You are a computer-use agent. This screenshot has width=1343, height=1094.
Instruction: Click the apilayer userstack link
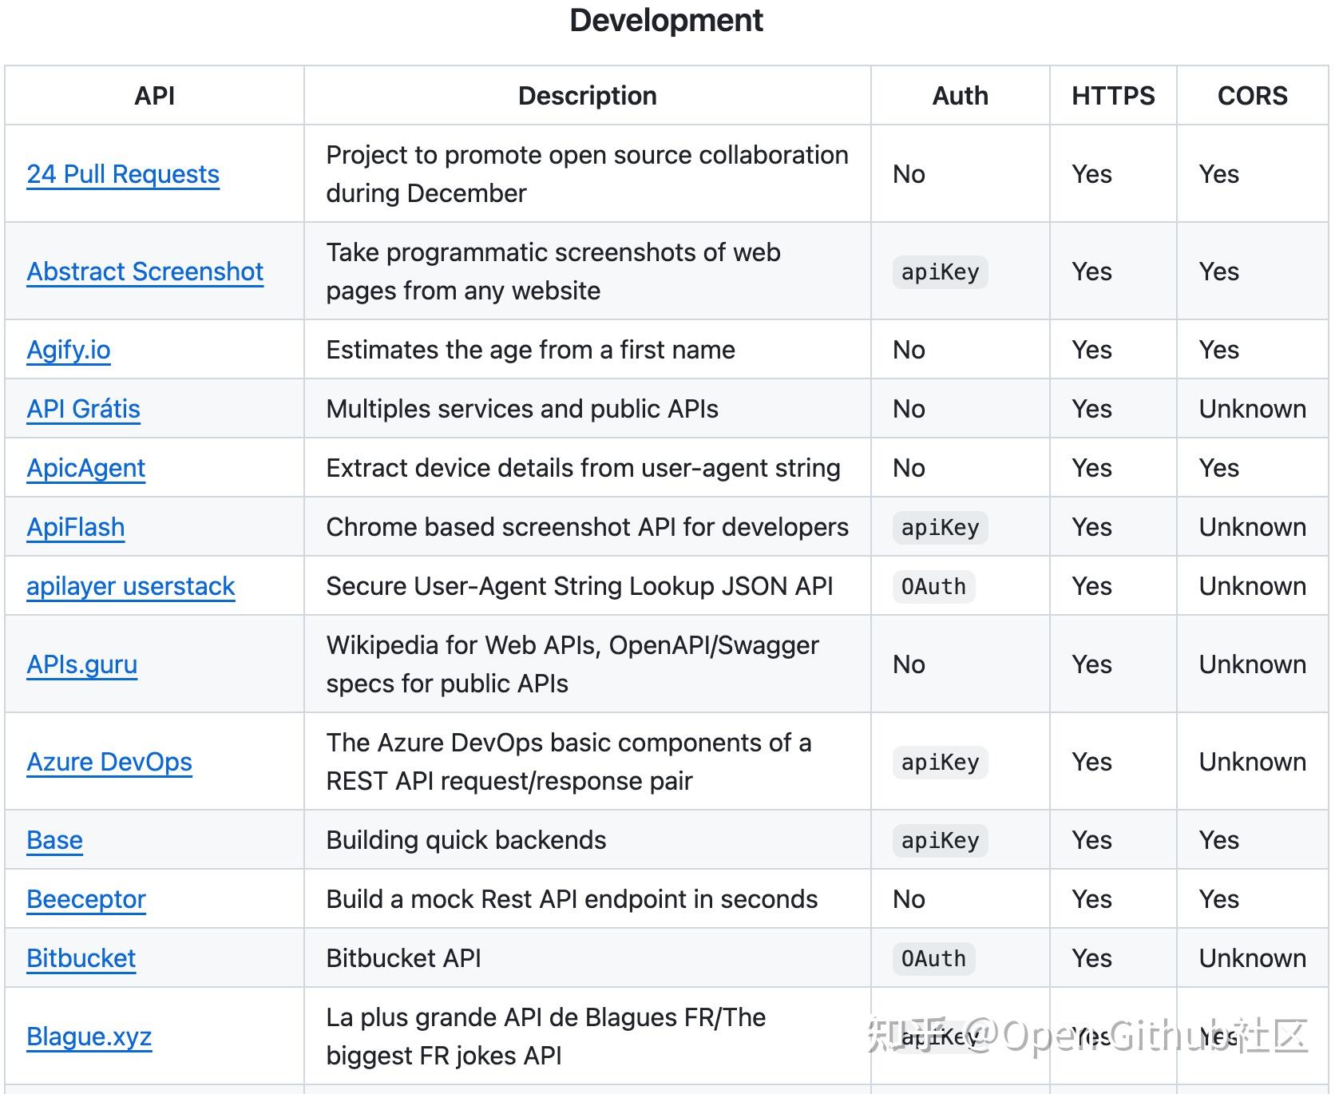[x=131, y=586]
